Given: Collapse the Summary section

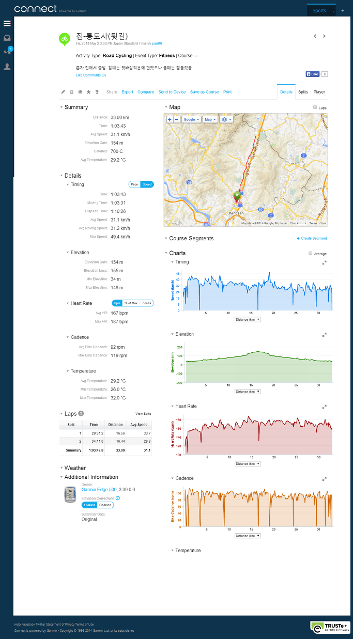Looking at the screenshot, I should pyautogui.click(x=74, y=107).
